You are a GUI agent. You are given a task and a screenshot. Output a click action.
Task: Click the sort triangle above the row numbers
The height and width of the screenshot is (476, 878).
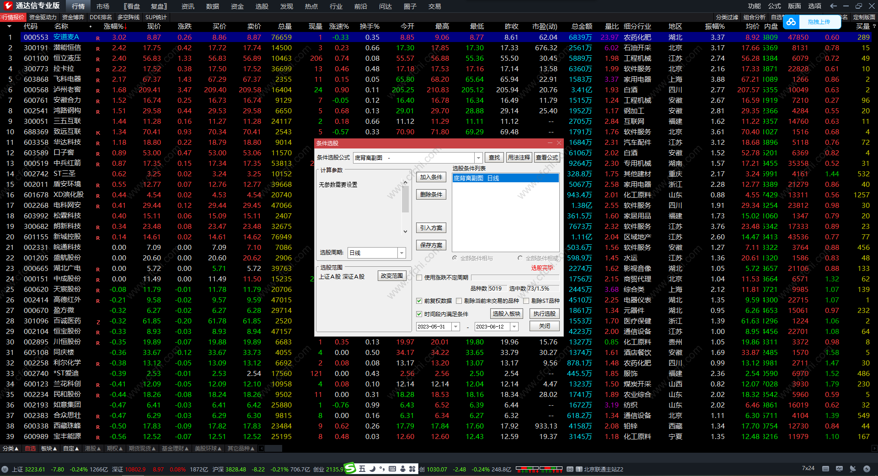9,26
